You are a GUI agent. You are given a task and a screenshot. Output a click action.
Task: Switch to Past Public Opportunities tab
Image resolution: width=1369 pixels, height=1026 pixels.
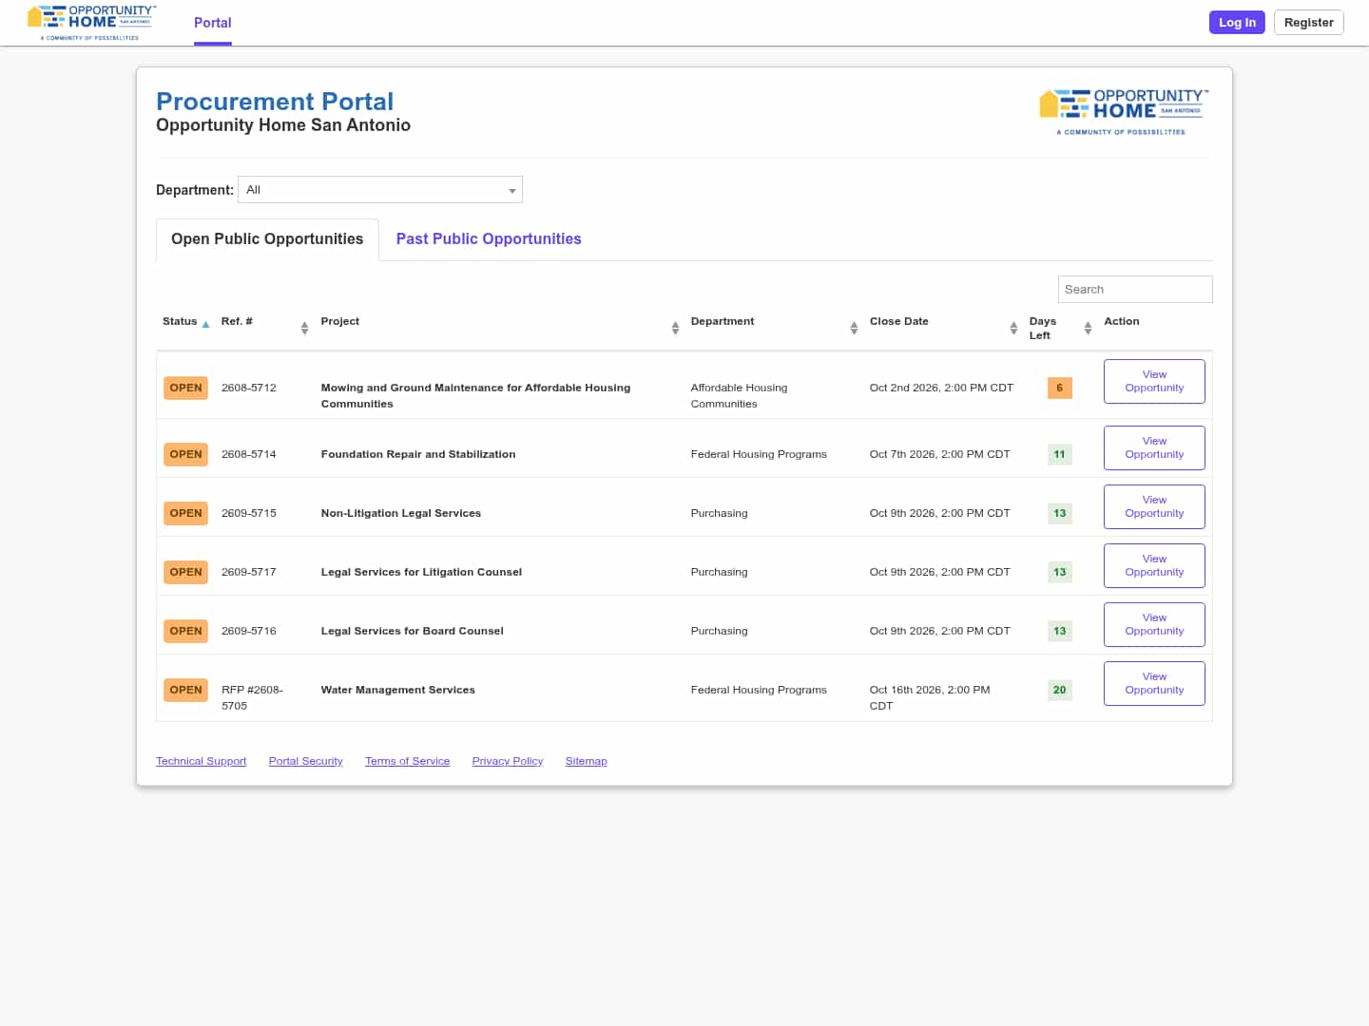[x=489, y=239]
